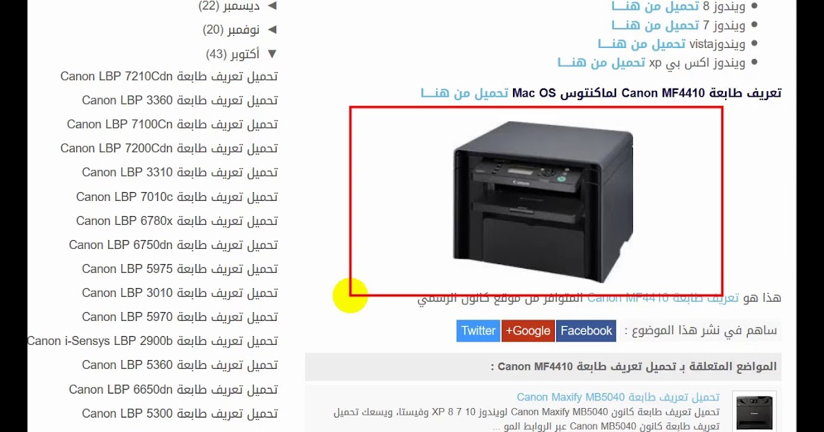
Task: Collapse the أكتوبر (43) archive arrow
Action: (x=272, y=53)
